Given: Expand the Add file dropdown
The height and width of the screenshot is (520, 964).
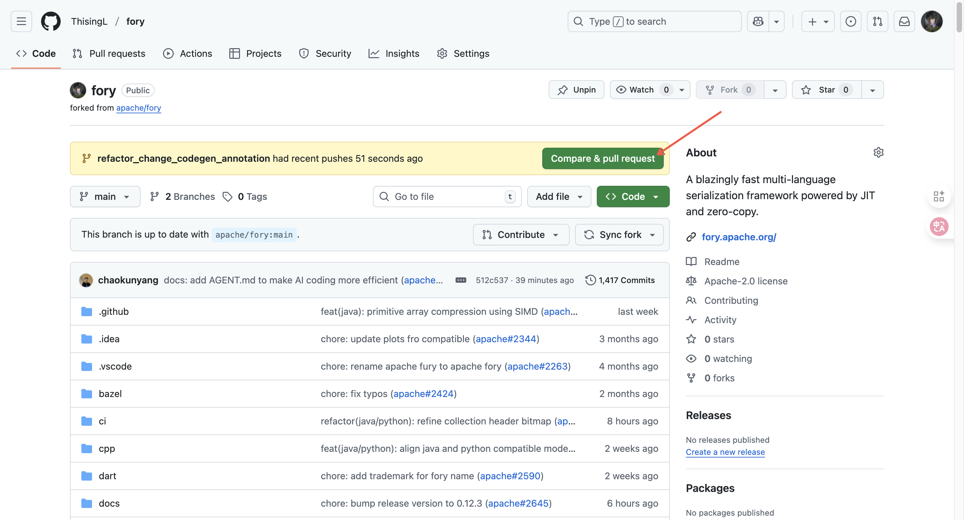Looking at the screenshot, I should point(559,197).
